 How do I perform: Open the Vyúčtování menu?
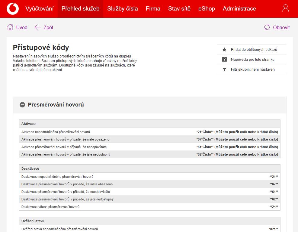(x=39, y=9)
